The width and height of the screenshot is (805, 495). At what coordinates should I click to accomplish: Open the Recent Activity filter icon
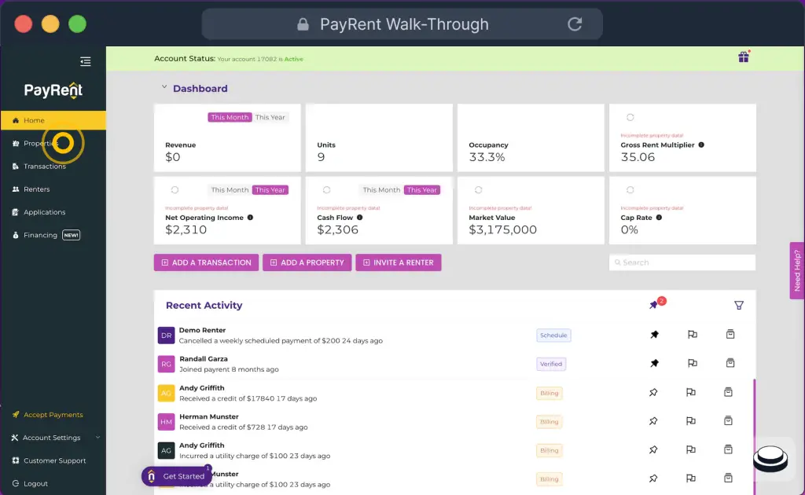tap(738, 305)
